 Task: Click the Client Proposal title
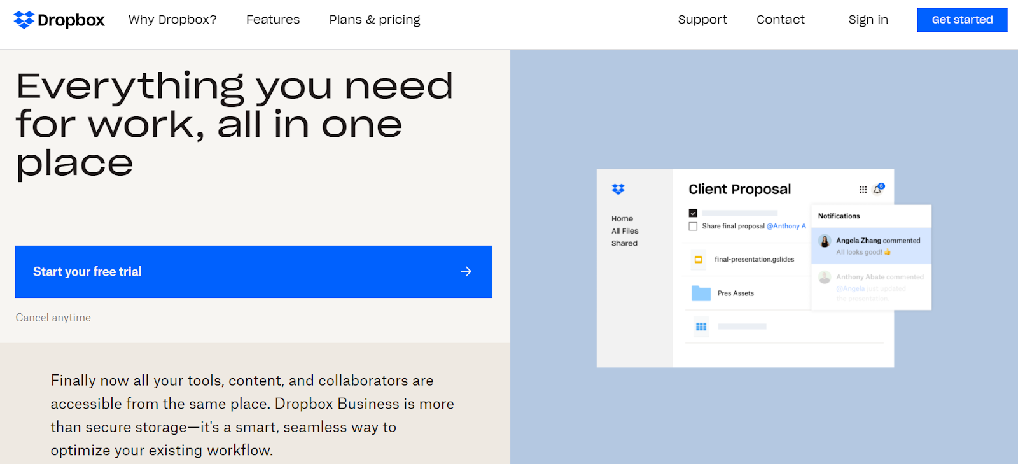pos(740,189)
